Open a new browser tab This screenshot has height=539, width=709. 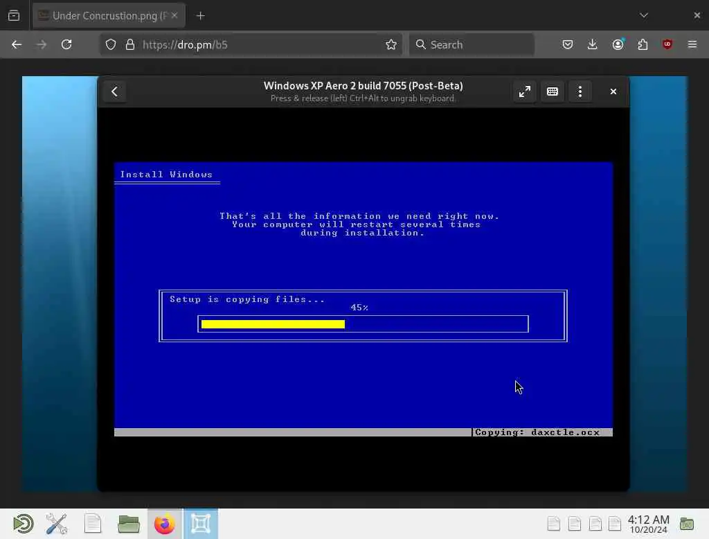pyautogui.click(x=201, y=16)
